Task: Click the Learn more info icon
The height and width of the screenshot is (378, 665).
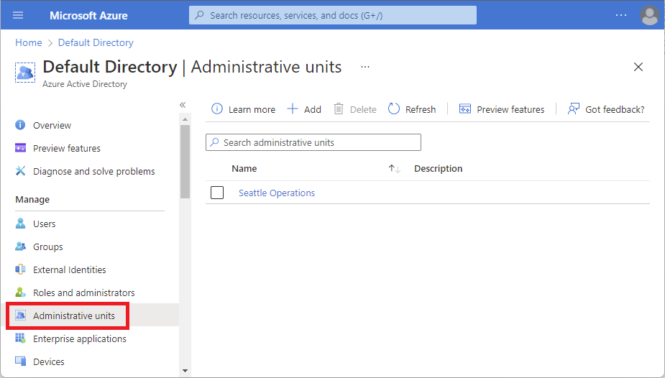Action: (217, 109)
